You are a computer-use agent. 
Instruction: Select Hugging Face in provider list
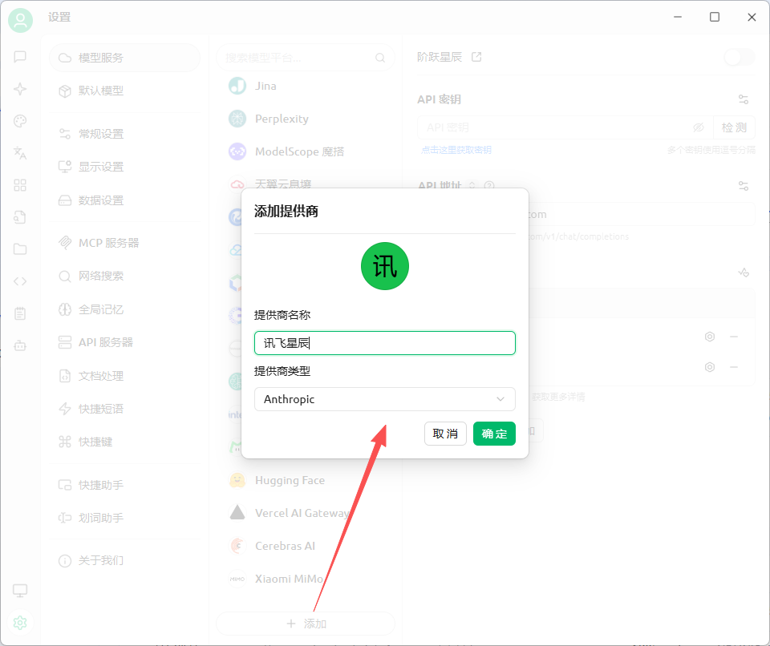pos(290,480)
